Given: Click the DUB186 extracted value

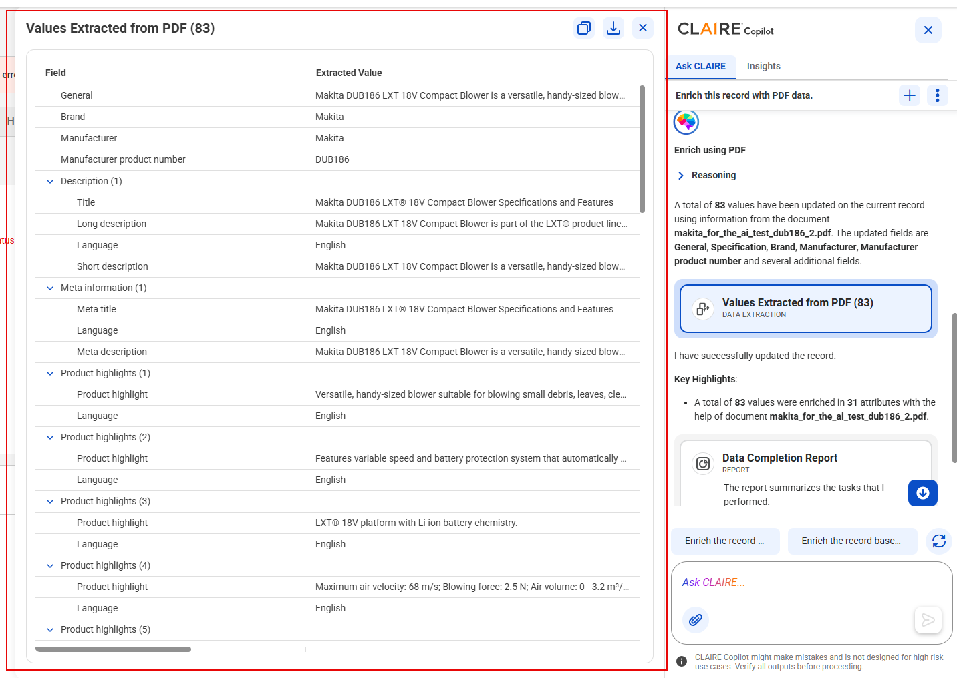Looking at the screenshot, I should [x=332, y=159].
